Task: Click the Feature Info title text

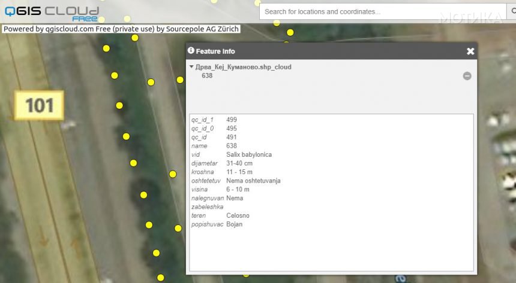Action: [215, 51]
